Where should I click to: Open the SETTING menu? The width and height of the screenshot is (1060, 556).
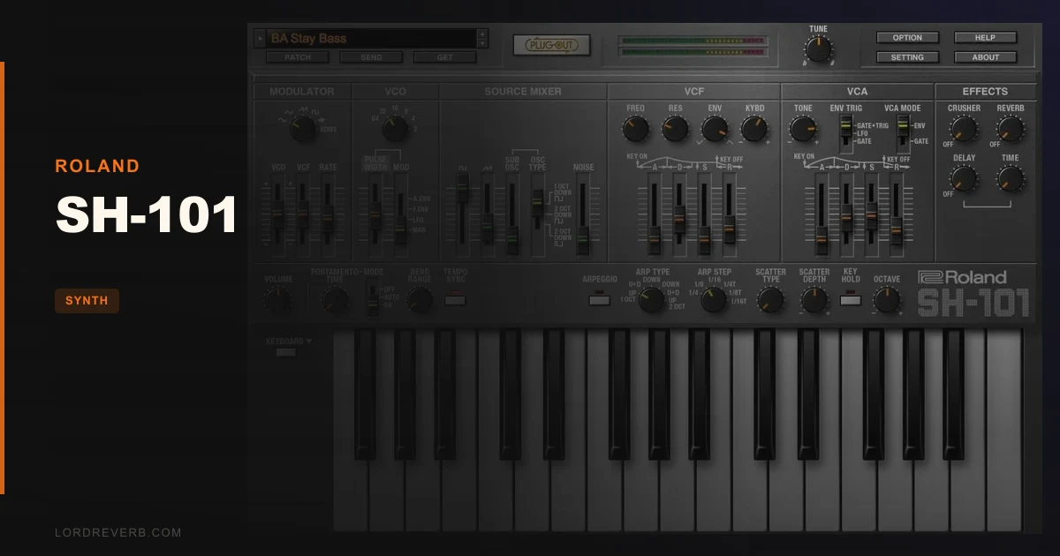[x=907, y=57]
